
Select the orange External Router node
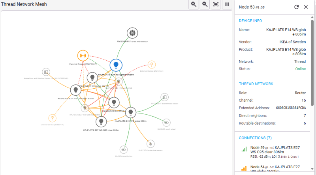click(x=83, y=56)
